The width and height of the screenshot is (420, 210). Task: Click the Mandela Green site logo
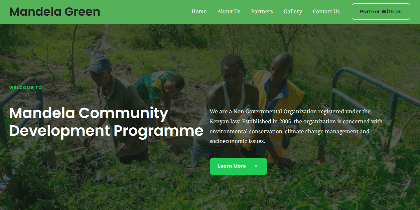click(x=55, y=12)
